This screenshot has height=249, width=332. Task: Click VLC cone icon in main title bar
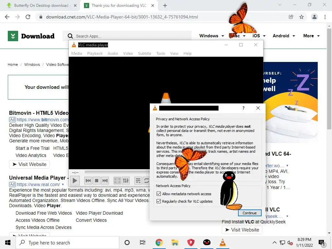[x=74, y=45]
